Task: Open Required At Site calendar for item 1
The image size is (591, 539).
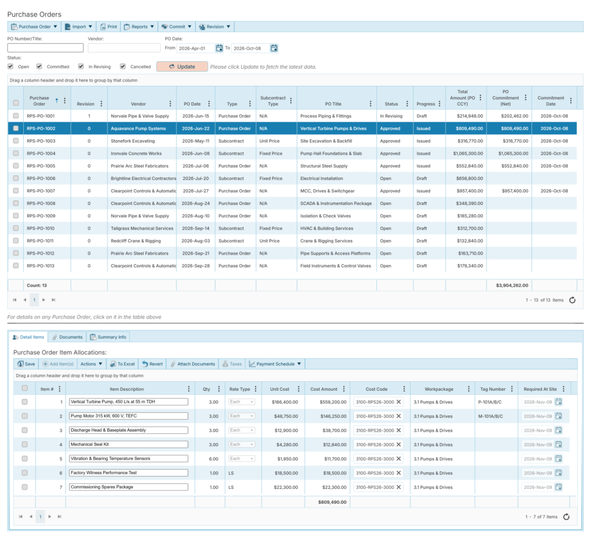Action: pyautogui.click(x=559, y=402)
